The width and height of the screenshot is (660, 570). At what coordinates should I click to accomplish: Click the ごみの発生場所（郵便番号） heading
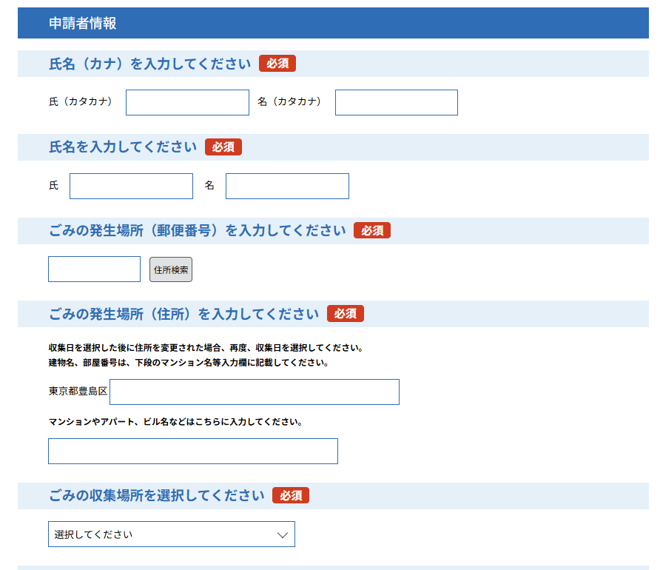(x=197, y=231)
